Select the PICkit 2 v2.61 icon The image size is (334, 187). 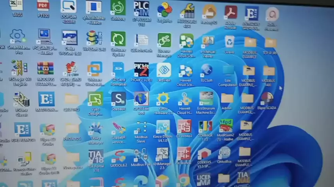[x=141, y=70]
